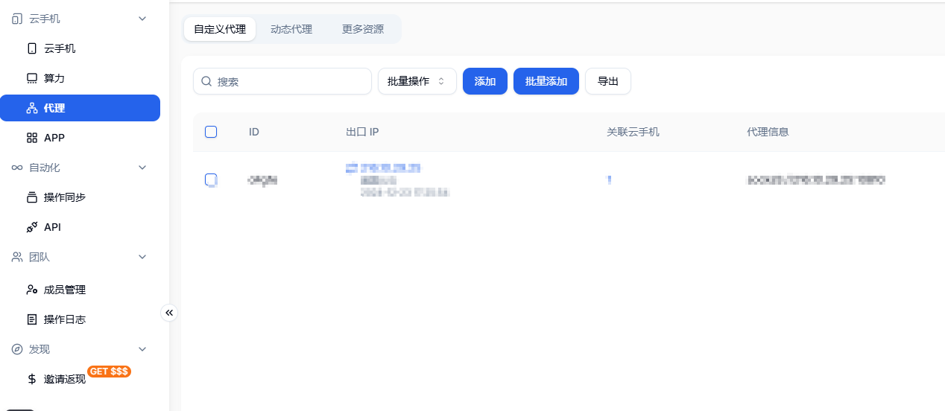This screenshot has height=411, width=945.
Task: Open the 云手机 phone icon item
Action: pos(32,48)
